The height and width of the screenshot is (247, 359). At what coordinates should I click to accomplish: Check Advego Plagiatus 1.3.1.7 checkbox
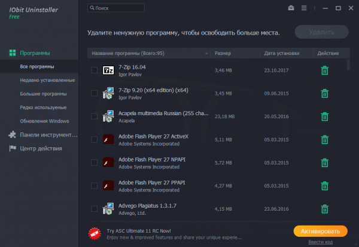coord(94,209)
